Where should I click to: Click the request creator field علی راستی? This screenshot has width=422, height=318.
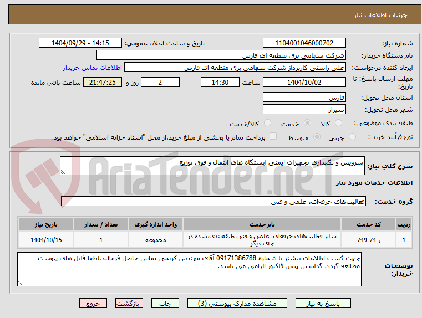[x=235, y=68]
